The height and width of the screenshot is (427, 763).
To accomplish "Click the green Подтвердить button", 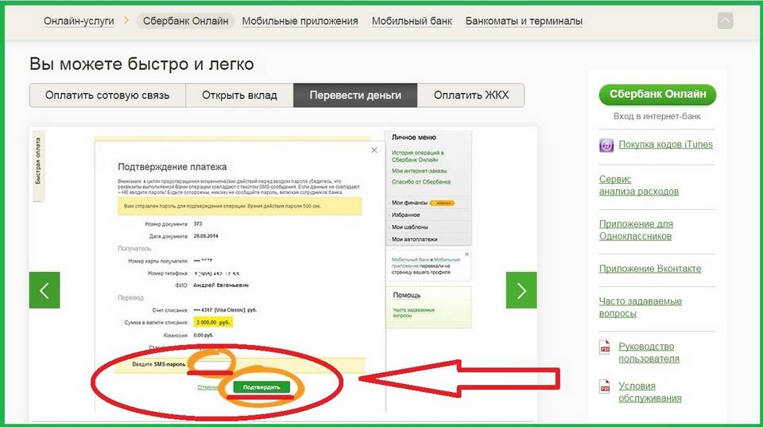I will pos(261,387).
